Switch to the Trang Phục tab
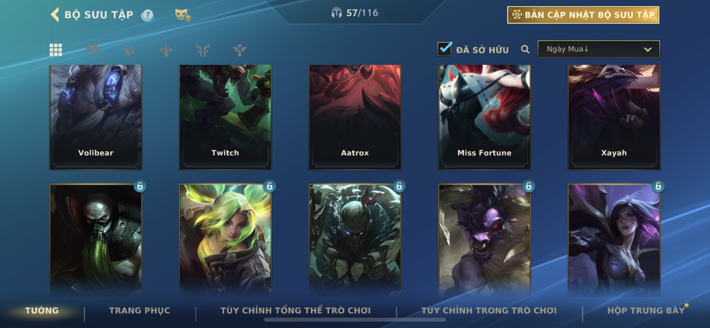Image resolution: width=710 pixels, height=328 pixels. point(140,310)
